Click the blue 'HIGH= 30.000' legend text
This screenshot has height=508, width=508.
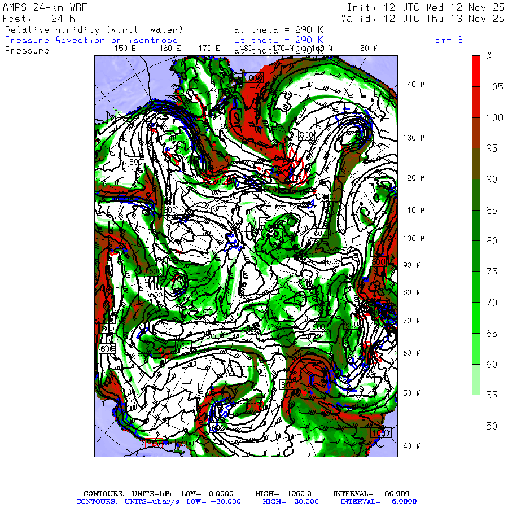tap(291, 502)
